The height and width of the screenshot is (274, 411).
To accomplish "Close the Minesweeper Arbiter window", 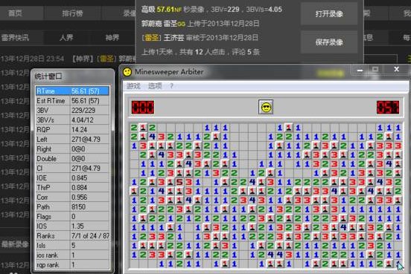I will tap(396, 69).
